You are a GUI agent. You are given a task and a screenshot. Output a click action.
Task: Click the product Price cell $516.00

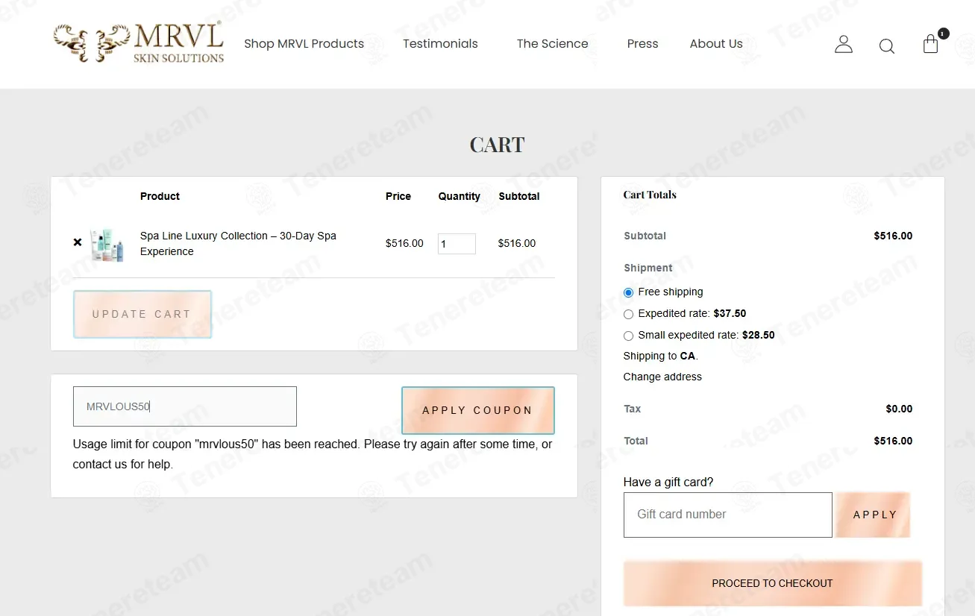(x=404, y=243)
